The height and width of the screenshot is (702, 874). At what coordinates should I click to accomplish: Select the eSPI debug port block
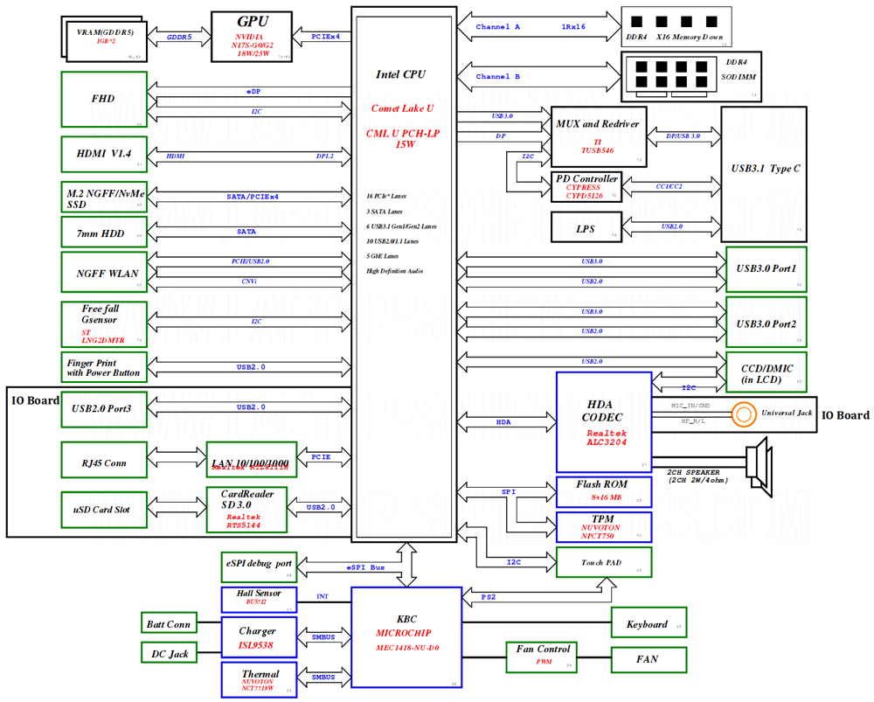click(259, 567)
